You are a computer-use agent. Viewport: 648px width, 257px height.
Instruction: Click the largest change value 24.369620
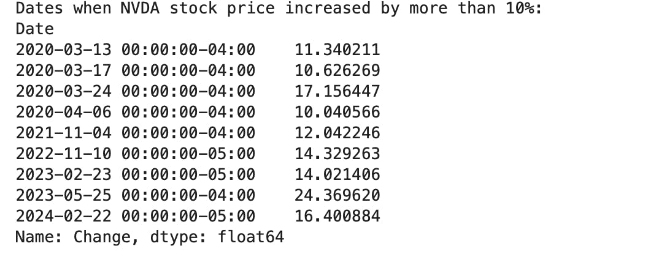[x=337, y=195]
